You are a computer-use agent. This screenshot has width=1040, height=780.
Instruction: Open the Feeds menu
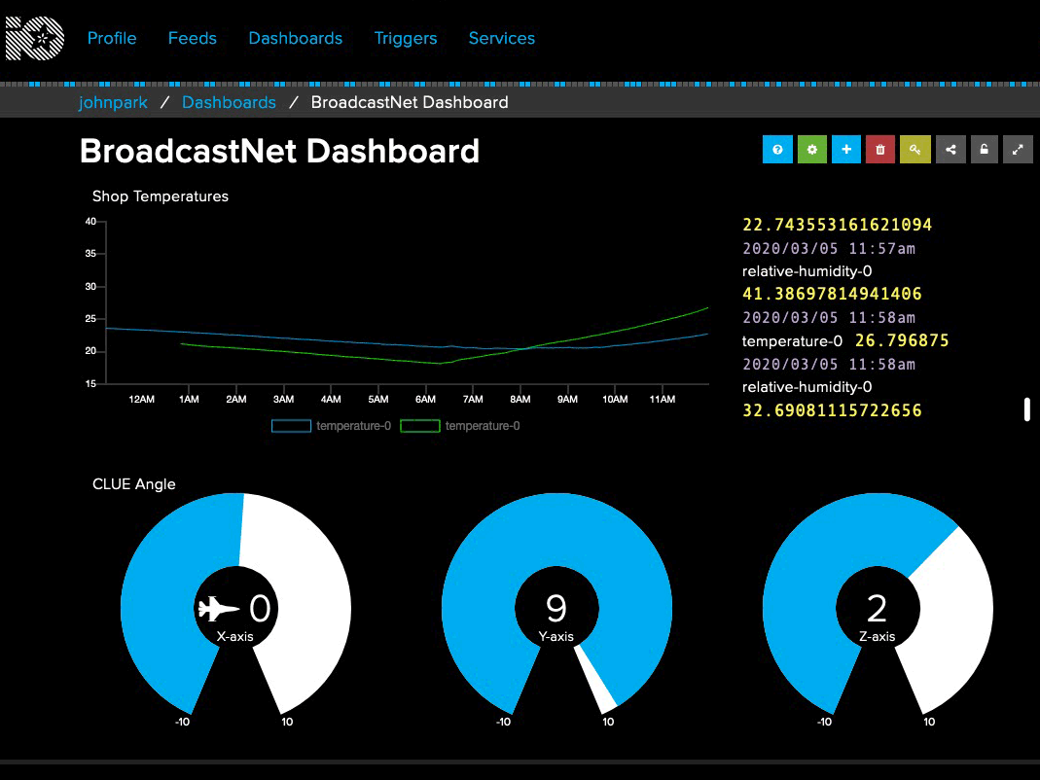point(193,39)
